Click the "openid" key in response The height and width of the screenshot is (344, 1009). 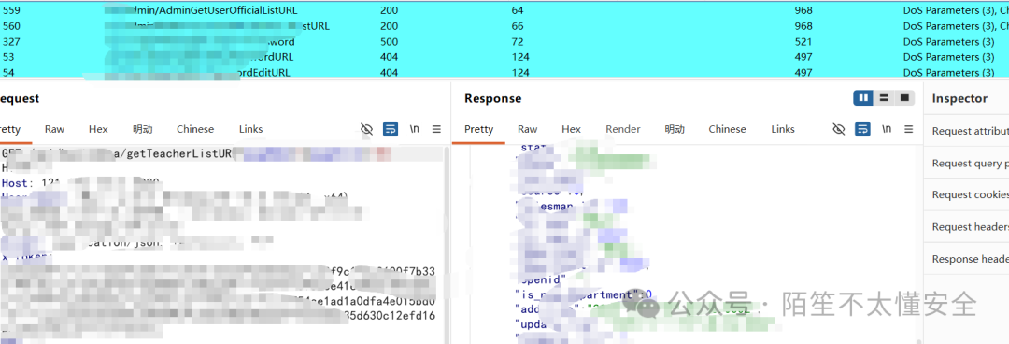click(x=541, y=279)
